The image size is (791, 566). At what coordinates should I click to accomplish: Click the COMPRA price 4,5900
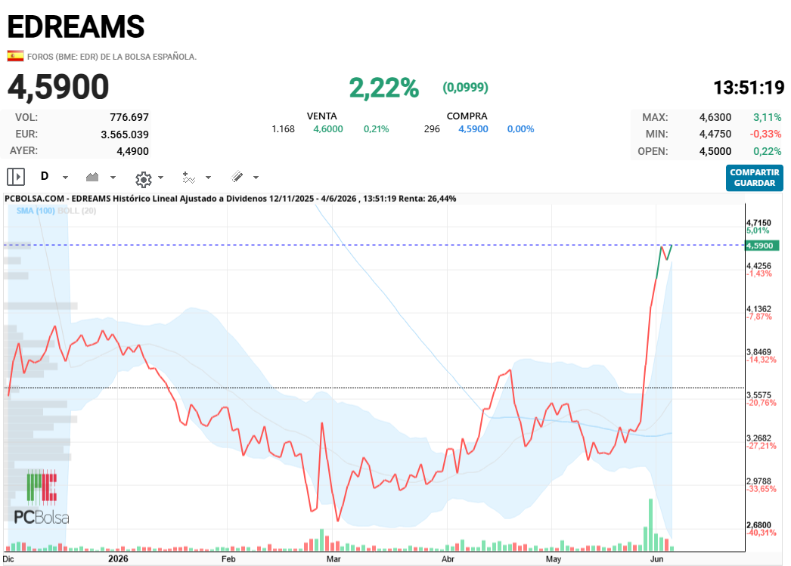point(473,129)
